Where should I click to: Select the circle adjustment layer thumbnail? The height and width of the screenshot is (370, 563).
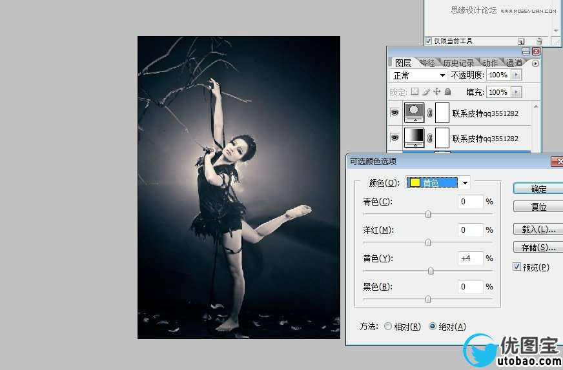tap(414, 113)
